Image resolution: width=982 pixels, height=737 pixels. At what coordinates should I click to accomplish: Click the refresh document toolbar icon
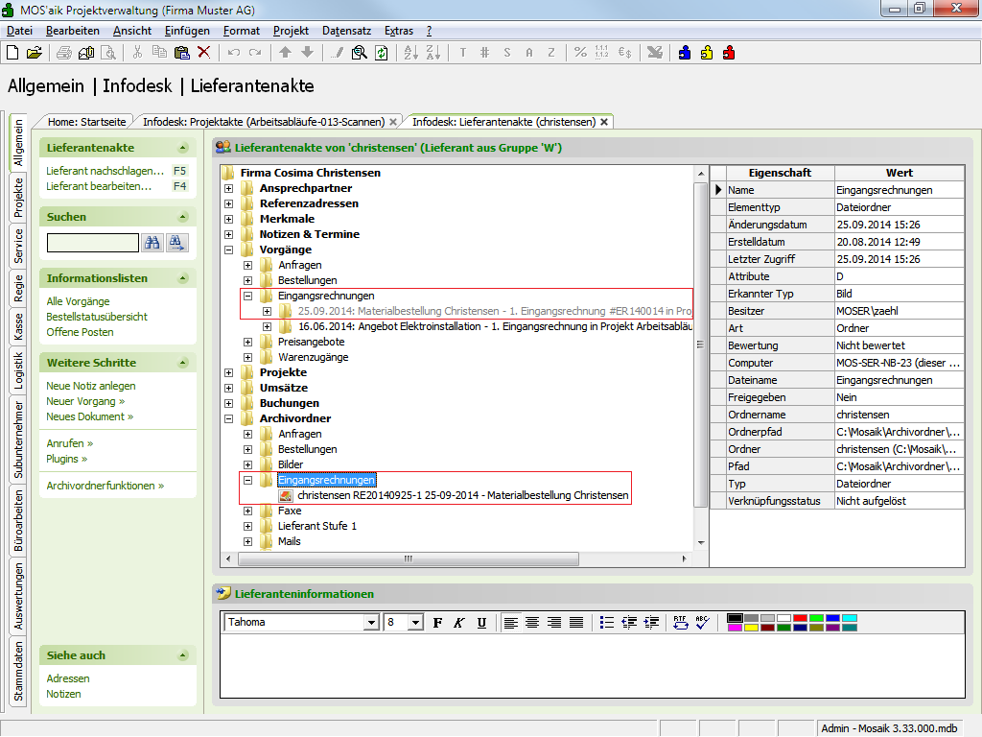[x=381, y=53]
